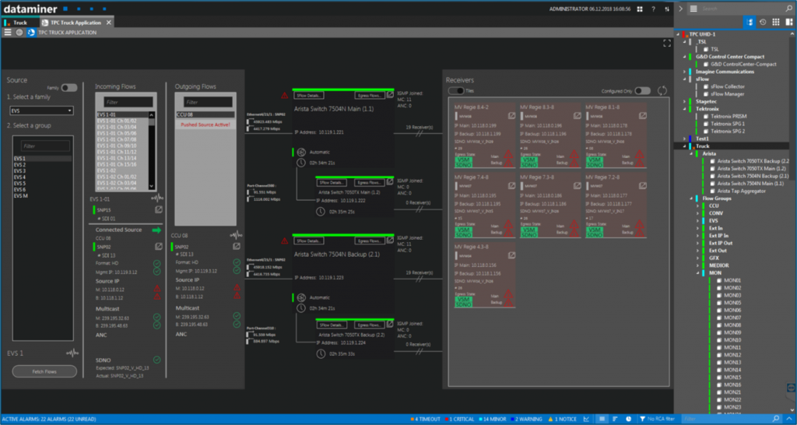This screenshot has height=425, width=797.
Task: Click the green Connected Source arrow
Action: [157, 230]
